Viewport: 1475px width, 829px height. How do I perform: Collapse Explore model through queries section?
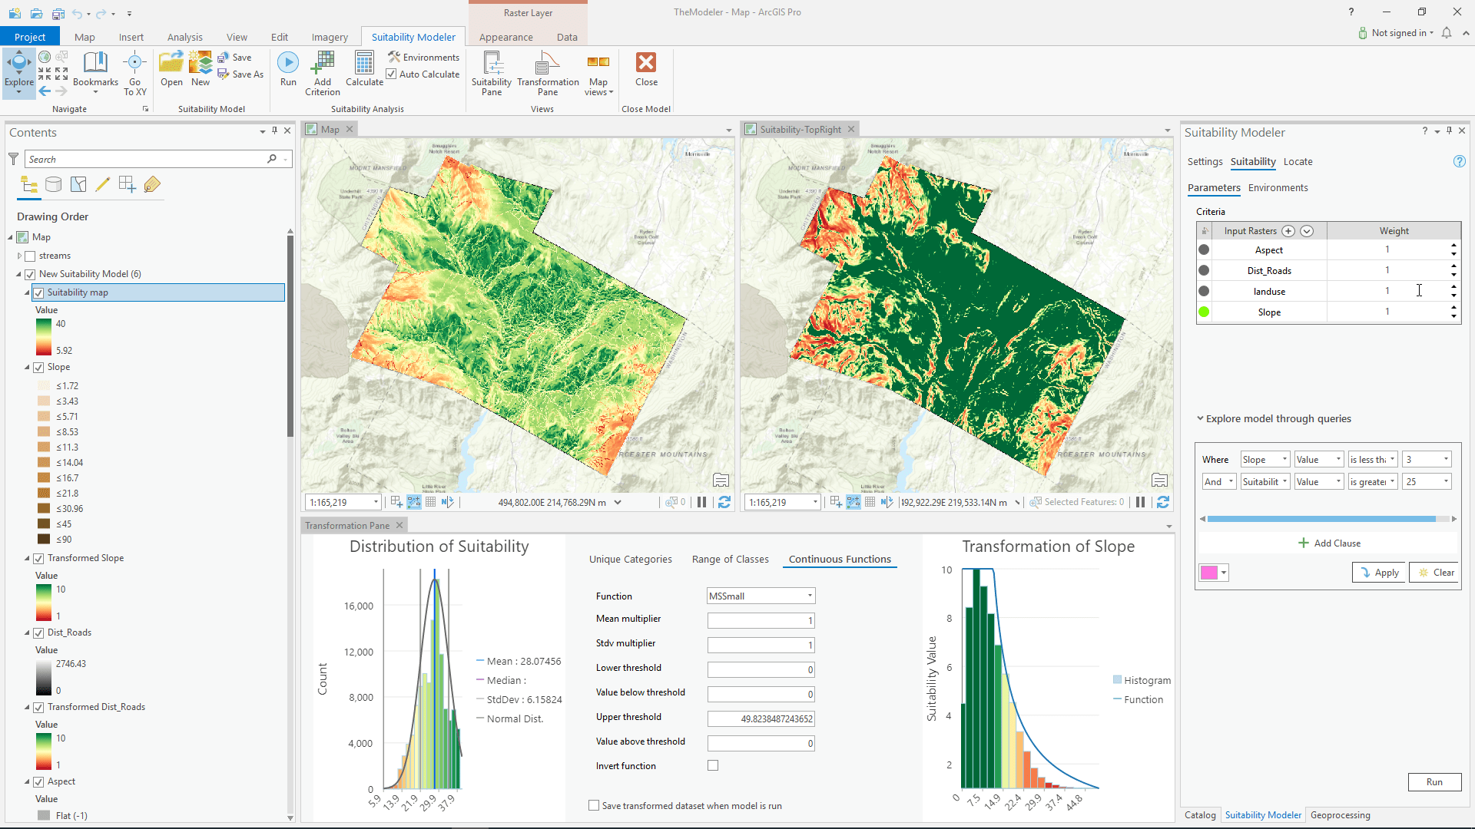click(x=1200, y=419)
